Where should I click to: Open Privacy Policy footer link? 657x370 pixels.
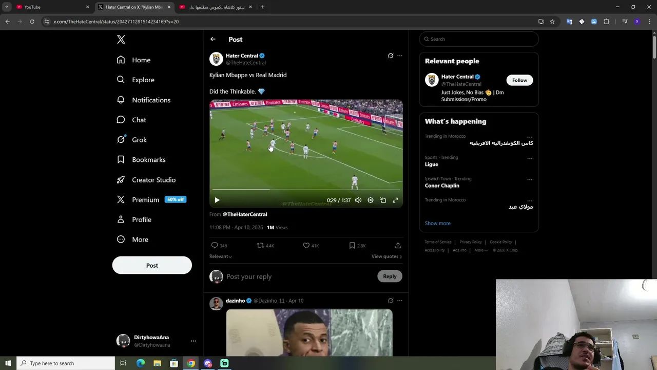point(471,242)
